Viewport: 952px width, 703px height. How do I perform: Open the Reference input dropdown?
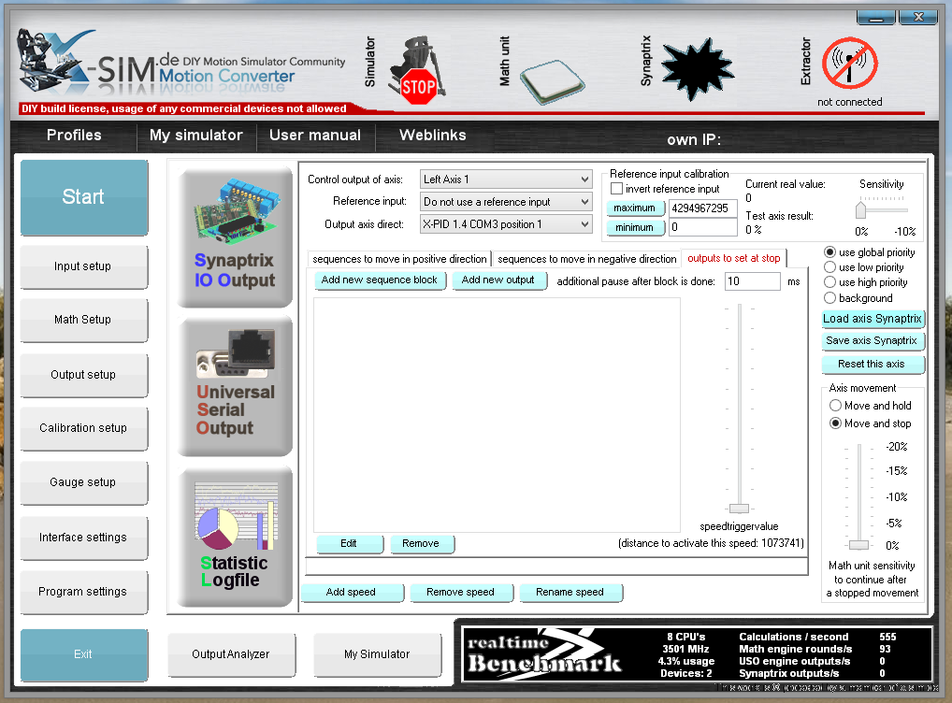pyautogui.click(x=505, y=202)
